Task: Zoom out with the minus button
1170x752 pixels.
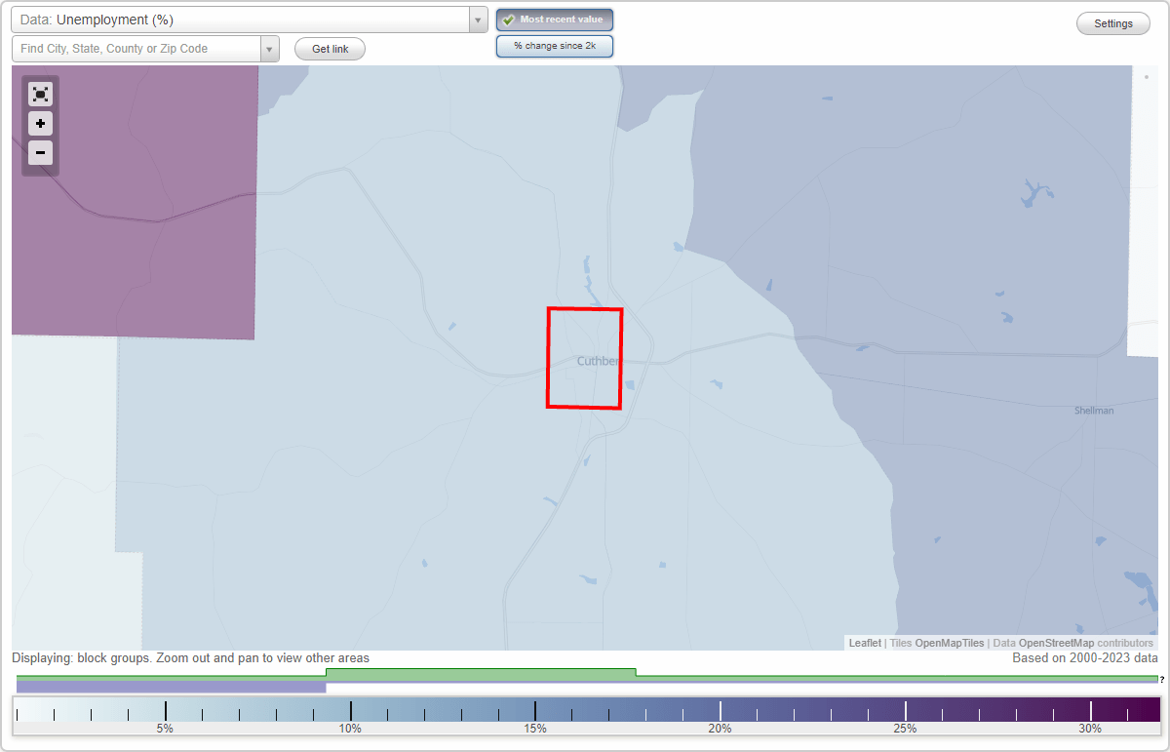Action: coord(40,152)
